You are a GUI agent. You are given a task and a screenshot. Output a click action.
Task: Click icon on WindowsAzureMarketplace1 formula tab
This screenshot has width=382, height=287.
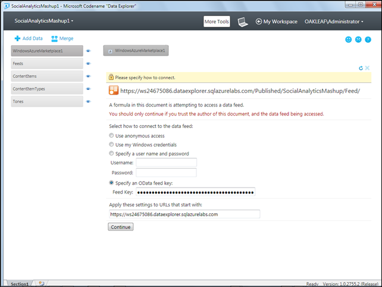pyautogui.click(x=110, y=51)
